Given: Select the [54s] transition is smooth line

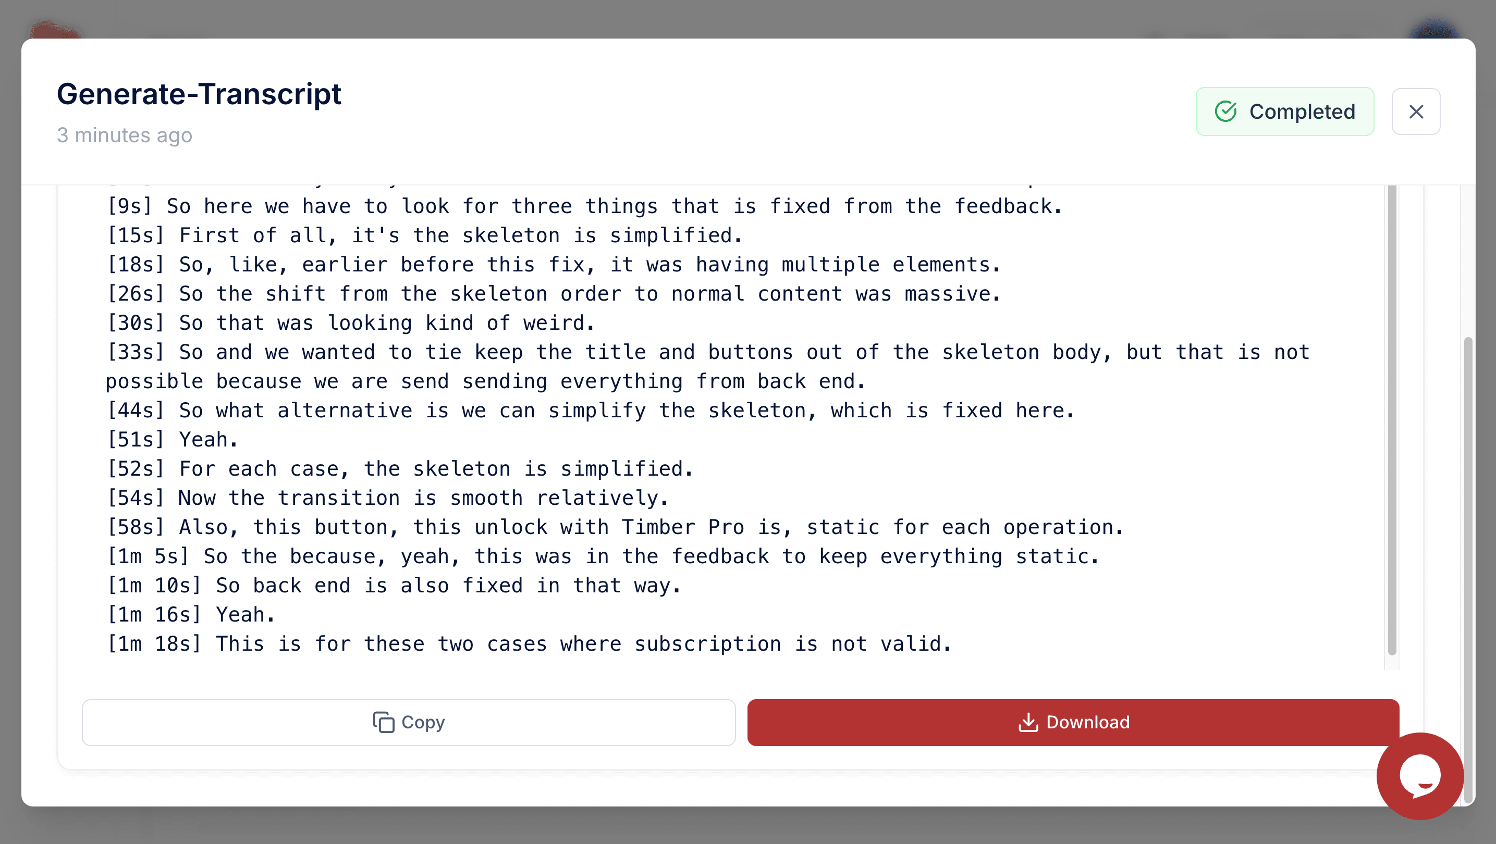Looking at the screenshot, I should 387,498.
